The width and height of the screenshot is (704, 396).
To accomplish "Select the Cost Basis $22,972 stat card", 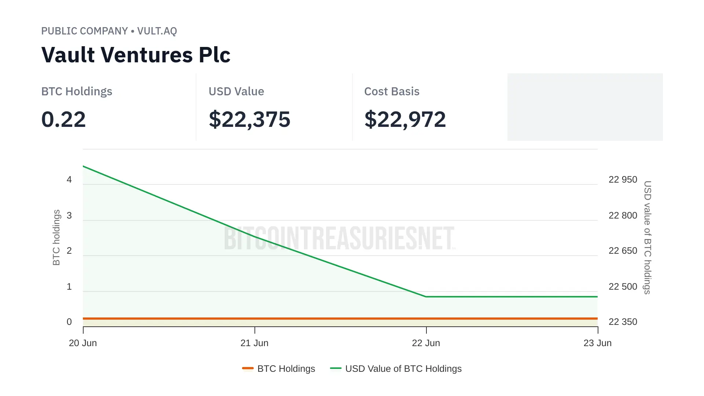I will coord(429,107).
